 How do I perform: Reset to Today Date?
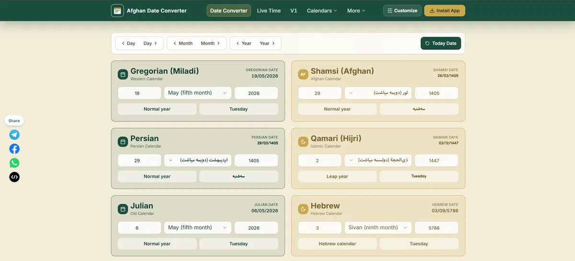point(441,43)
